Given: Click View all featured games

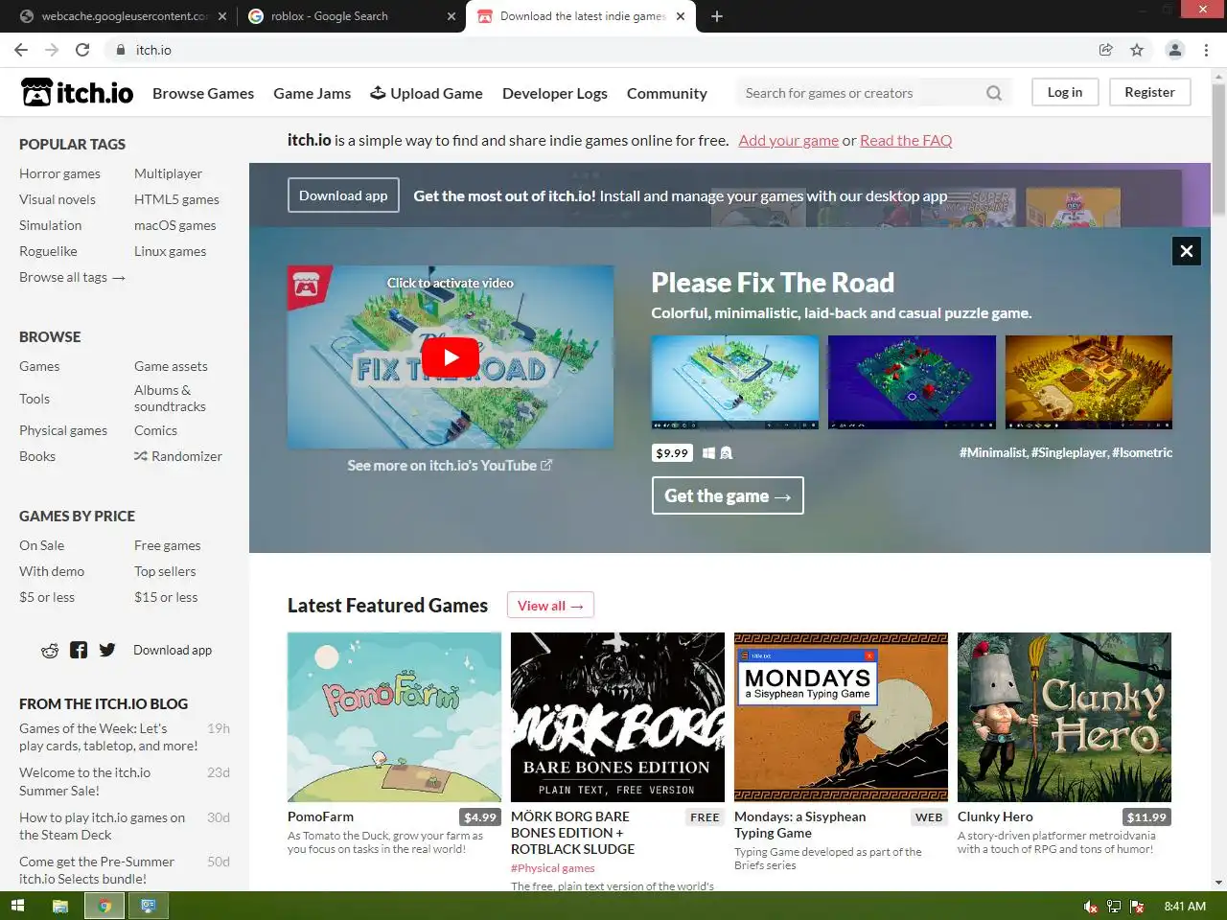Looking at the screenshot, I should [x=550, y=606].
